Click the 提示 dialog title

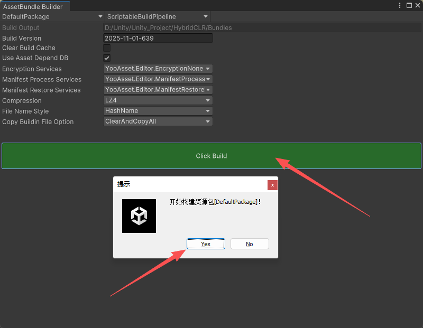click(x=124, y=184)
